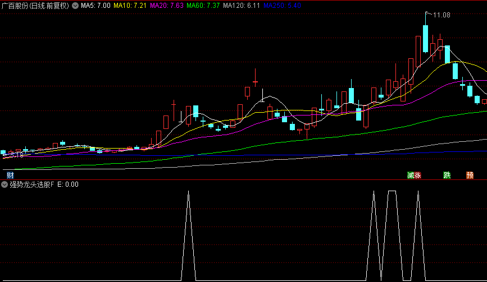Click the green 减 event marker

(x=411, y=175)
